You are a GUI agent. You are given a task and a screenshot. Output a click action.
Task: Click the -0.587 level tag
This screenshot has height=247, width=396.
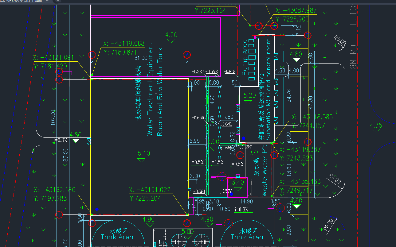tap(198, 72)
